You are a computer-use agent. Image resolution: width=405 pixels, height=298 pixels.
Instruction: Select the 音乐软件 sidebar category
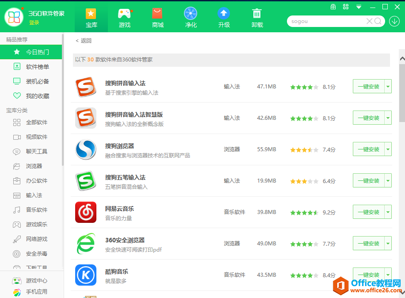tap(31, 210)
